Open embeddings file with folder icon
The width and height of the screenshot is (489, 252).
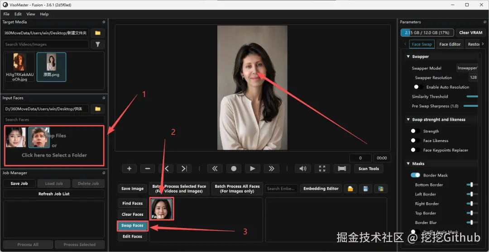coord(350,189)
